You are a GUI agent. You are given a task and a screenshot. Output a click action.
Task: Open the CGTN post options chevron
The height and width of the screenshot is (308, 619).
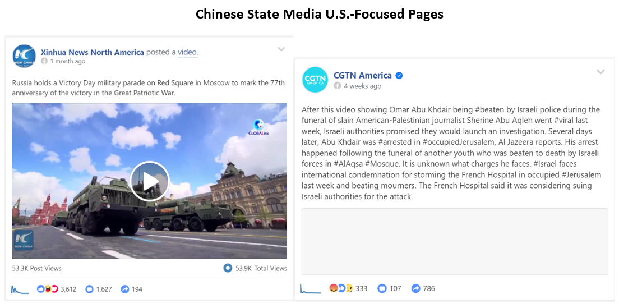coord(600,72)
